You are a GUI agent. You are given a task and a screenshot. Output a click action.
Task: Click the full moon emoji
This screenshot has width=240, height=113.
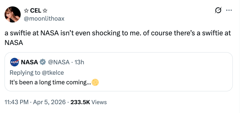point(95,82)
